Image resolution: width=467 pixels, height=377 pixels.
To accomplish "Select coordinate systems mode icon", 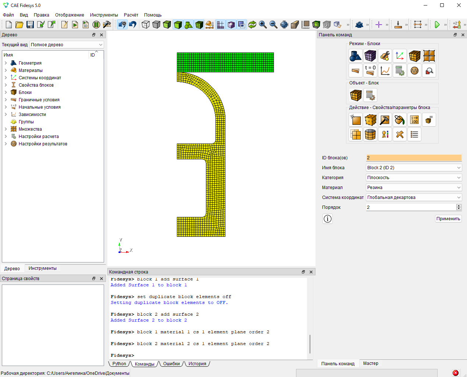I will tap(400, 56).
